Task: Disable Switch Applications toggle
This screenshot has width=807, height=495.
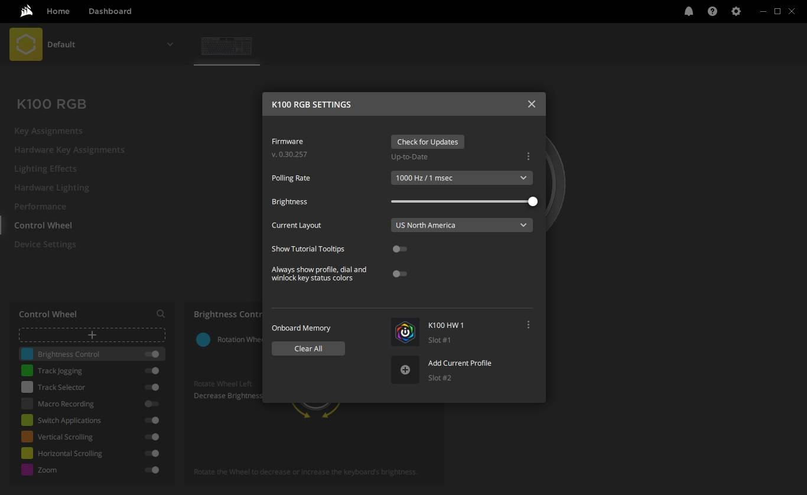Action: coord(152,421)
